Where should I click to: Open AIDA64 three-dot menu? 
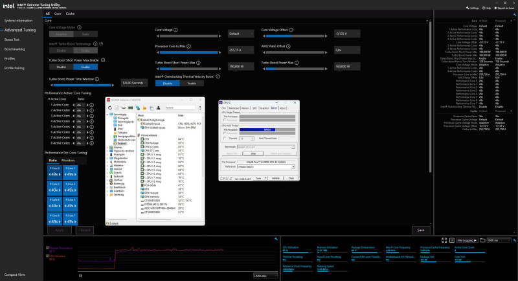point(200,107)
